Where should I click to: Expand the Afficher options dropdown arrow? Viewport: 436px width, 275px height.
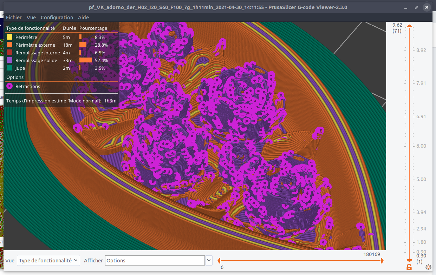(x=209, y=261)
